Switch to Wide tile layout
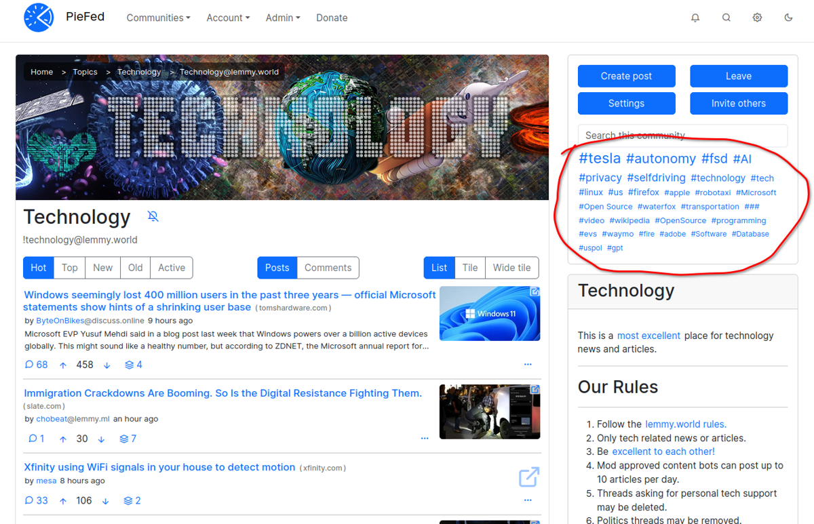This screenshot has width=814, height=524. pyautogui.click(x=511, y=268)
